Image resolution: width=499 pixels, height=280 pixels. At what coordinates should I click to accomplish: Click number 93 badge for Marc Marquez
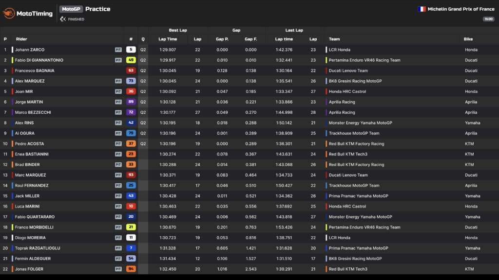[x=131, y=175]
